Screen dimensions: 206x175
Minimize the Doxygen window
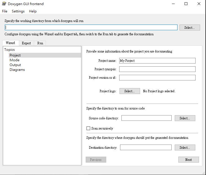[173, 4]
